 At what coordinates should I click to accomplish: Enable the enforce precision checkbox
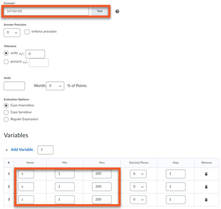click(27, 32)
